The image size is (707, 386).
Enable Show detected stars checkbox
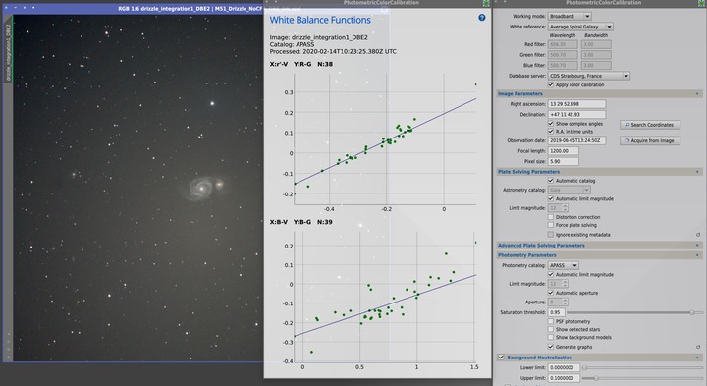pos(551,329)
